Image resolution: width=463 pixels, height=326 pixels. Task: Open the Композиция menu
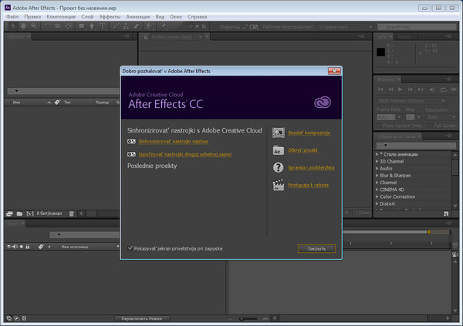61,16
